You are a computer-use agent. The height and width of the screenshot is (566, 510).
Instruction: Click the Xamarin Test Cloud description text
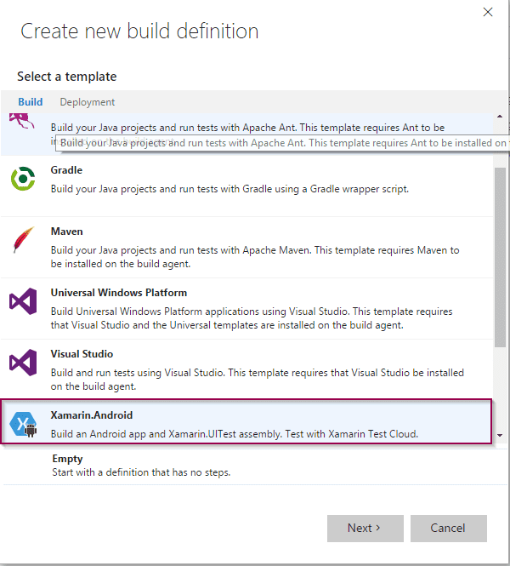[x=235, y=434]
